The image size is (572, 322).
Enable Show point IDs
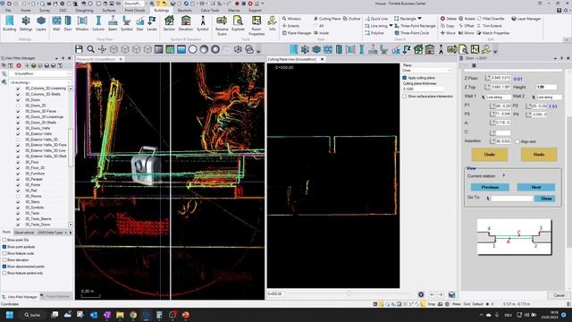(4, 240)
